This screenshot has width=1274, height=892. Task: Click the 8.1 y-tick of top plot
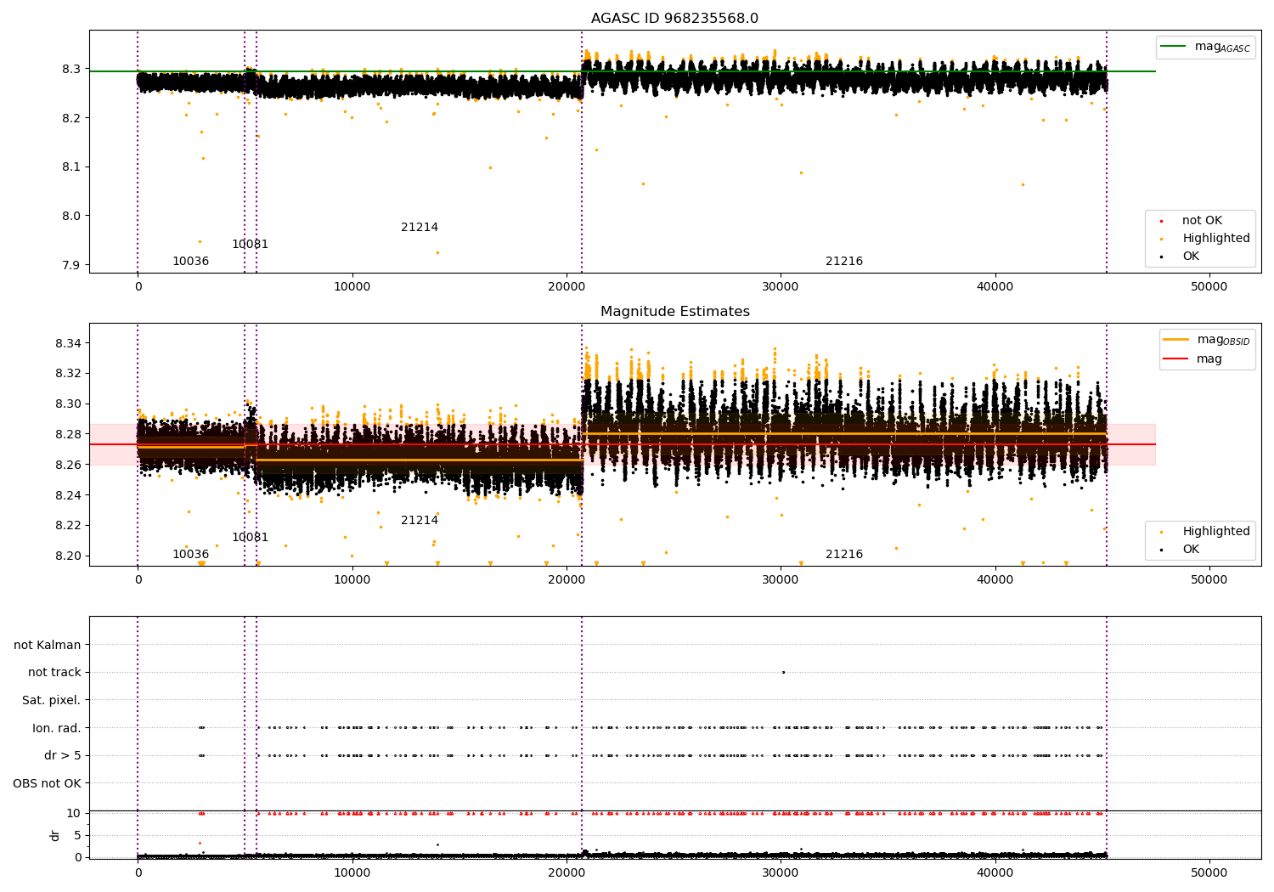pos(71,167)
